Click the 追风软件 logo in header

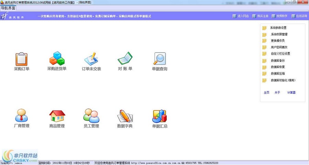tap(12, 16)
